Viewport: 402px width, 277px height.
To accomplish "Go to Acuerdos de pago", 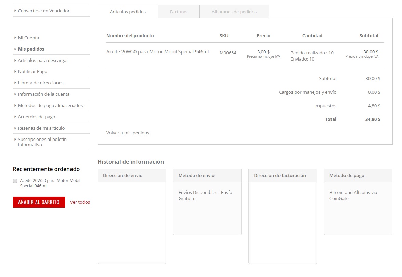I will point(36,117).
